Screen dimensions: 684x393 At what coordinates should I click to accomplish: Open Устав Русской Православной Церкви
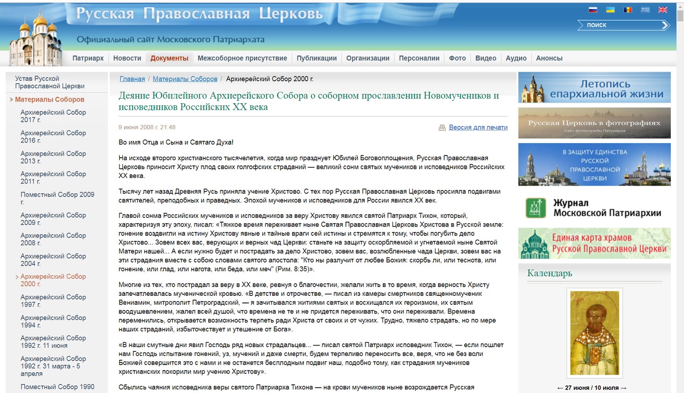pos(50,82)
